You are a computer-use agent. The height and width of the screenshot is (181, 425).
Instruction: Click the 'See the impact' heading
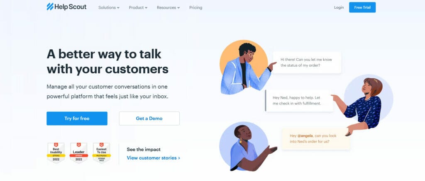[144, 150]
